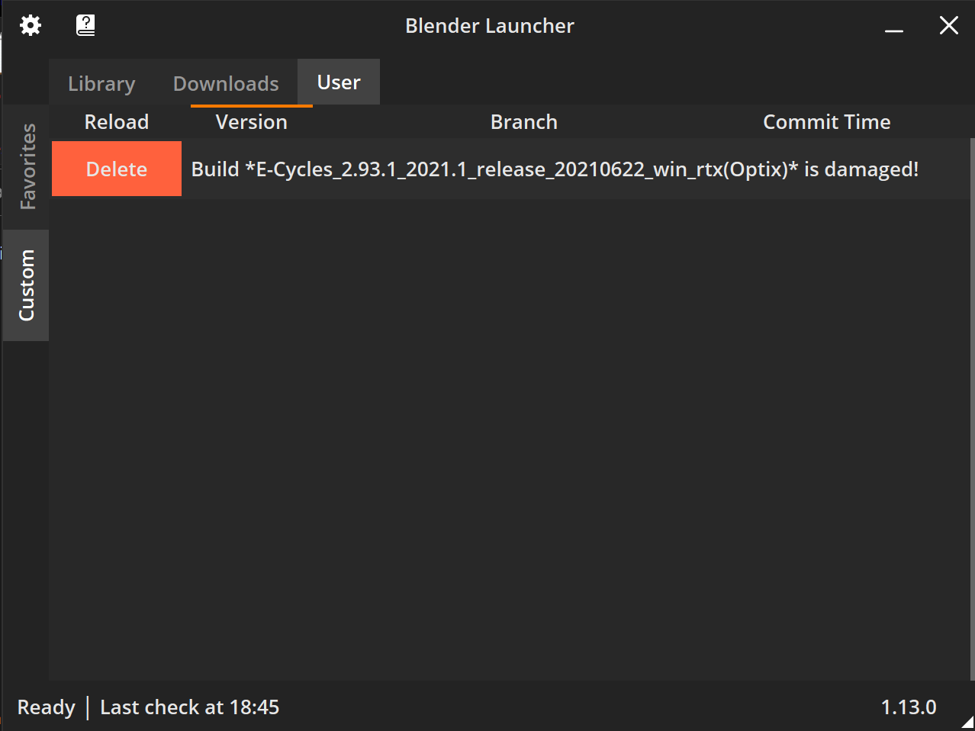Switch to the Library tab
Image resolution: width=975 pixels, height=731 pixels.
pos(101,83)
